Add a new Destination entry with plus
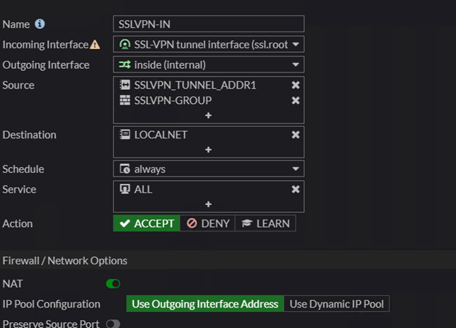The width and height of the screenshot is (456, 328). click(x=208, y=149)
